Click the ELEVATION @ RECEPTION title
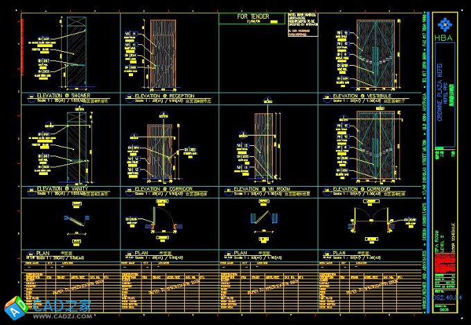 pyautogui.click(x=163, y=96)
